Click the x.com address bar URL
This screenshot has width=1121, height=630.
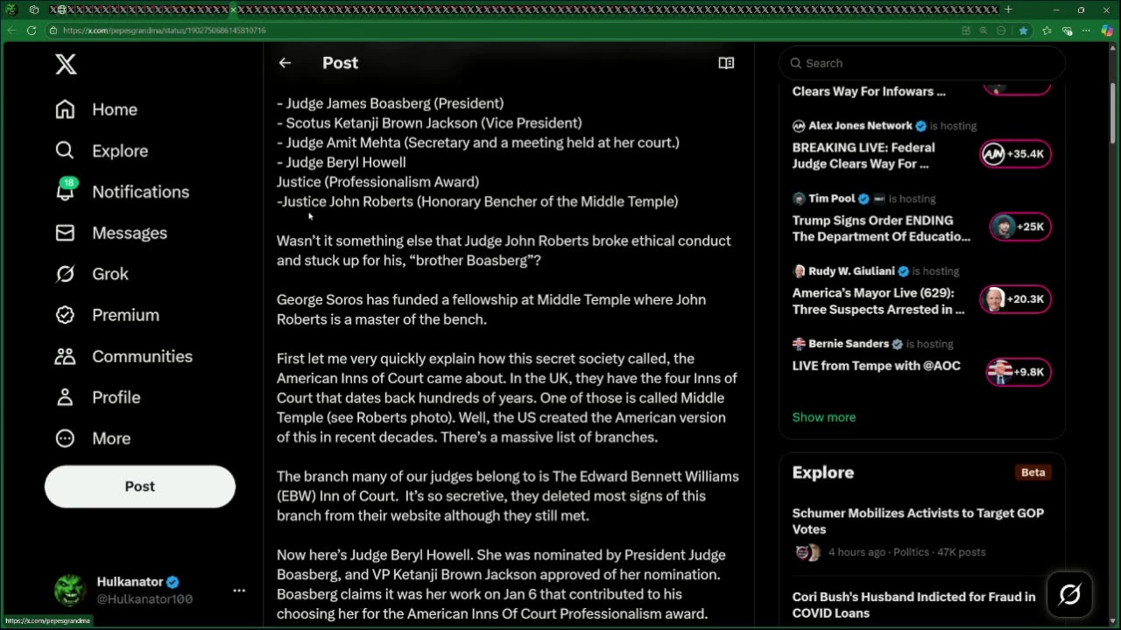[x=165, y=30]
